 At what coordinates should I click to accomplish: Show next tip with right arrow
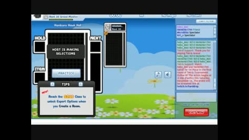click(80, 84)
